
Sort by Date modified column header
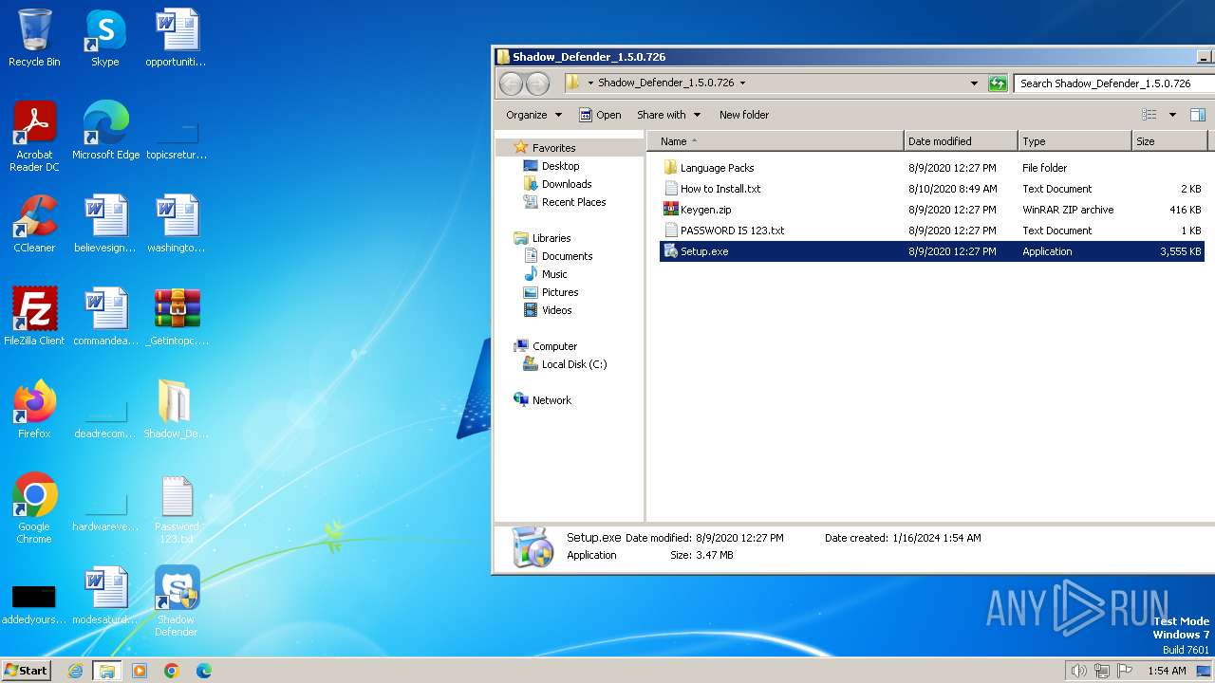point(961,141)
